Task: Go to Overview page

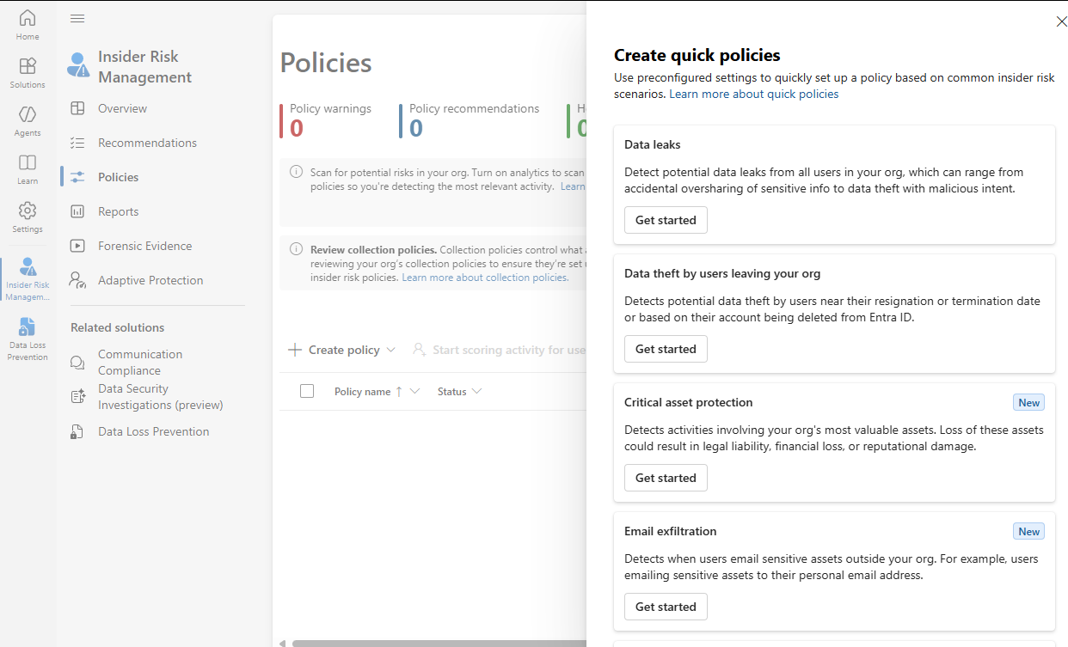Action: click(x=122, y=108)
